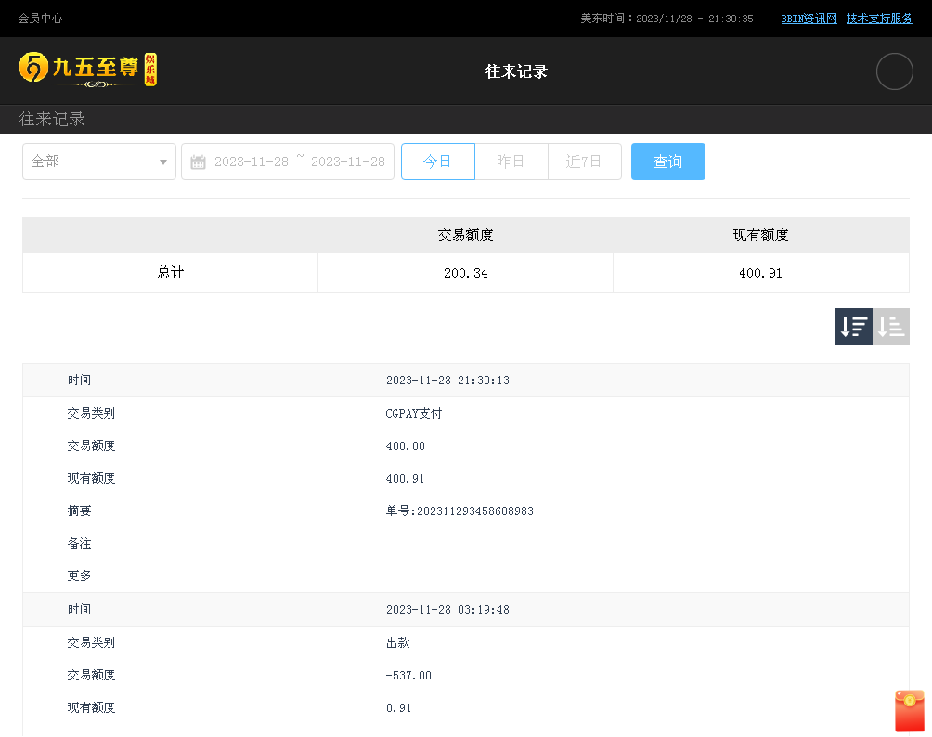Click the round profile icon in header
The height and width of the screenshot is (737, 932).
[x=894, y=71]
